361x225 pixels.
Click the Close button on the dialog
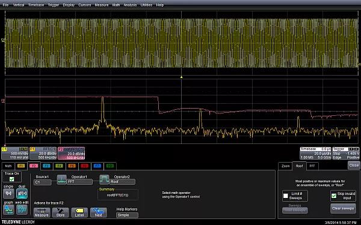(354, 166)
